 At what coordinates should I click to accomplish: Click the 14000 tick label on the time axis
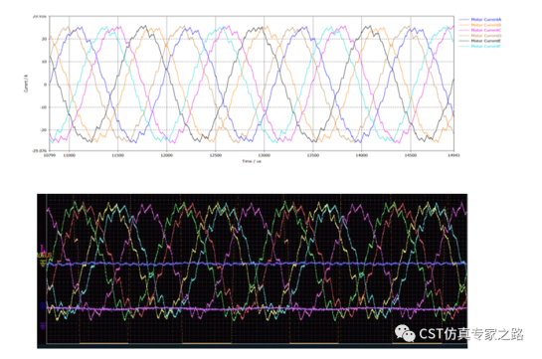pos(362,155)
